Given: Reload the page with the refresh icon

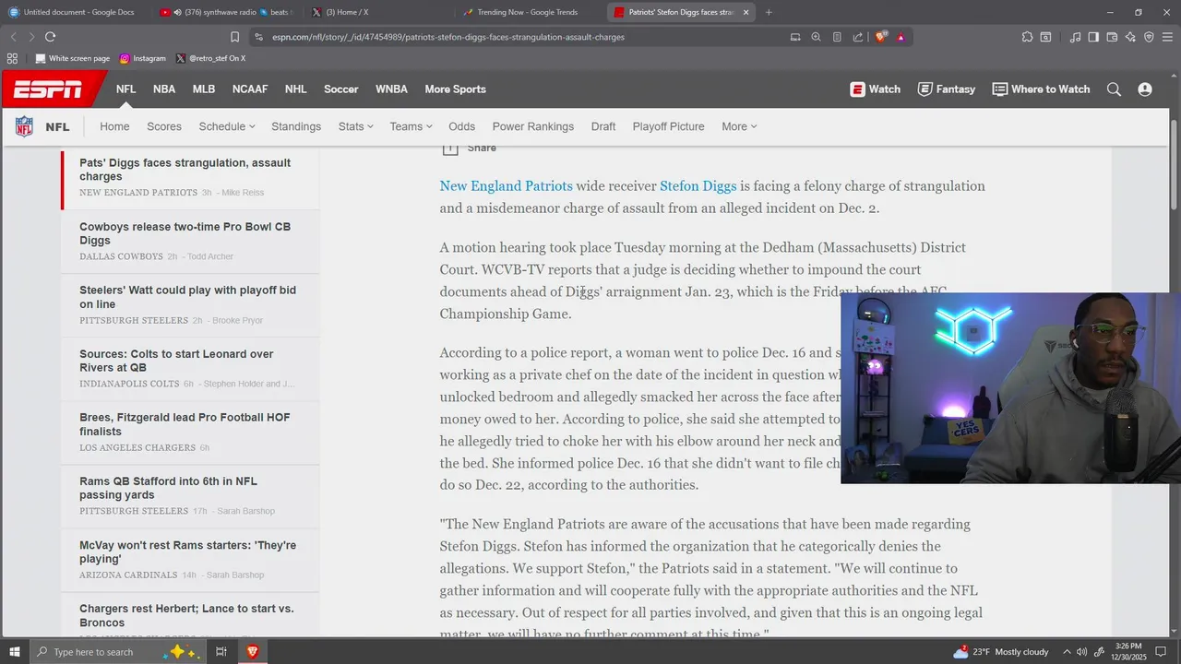Looking at the screenshot, I should tap(50, 37).
